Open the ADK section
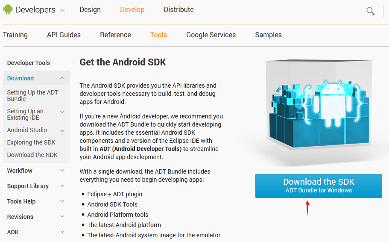 pos(13,232)
